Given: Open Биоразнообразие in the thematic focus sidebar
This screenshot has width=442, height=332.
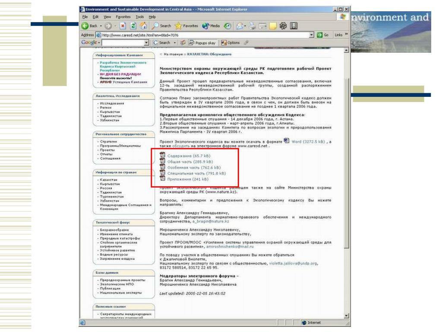Looking at the screenshot, I should (114, 230).
